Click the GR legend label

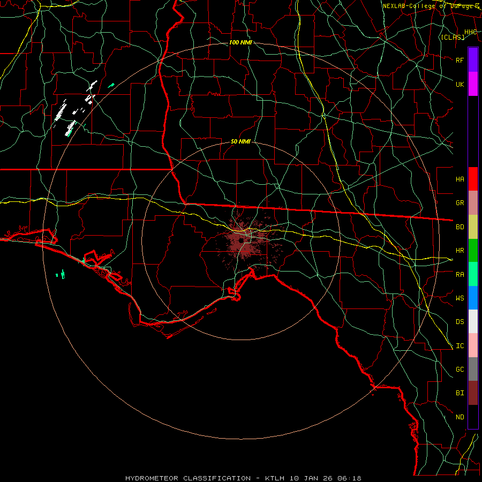(460, 203)
